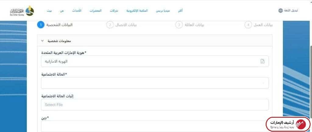Select step 4 circle بيانات العمل
312x132 pixels.
point(248,25)
